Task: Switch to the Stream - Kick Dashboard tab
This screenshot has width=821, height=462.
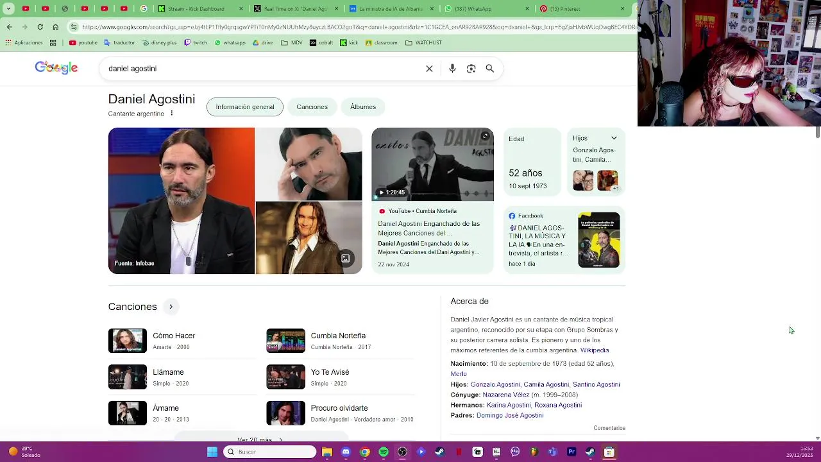Action: click(200, 9)
